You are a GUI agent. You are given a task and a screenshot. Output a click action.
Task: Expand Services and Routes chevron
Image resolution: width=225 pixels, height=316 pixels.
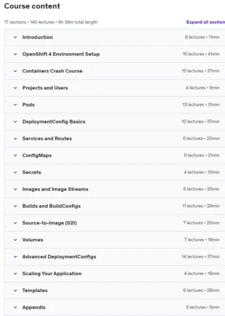(15, 139)
